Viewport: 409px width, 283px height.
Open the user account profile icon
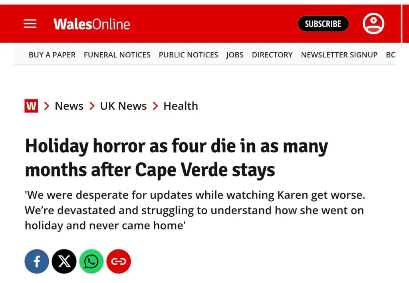click(x=373, y=24)
